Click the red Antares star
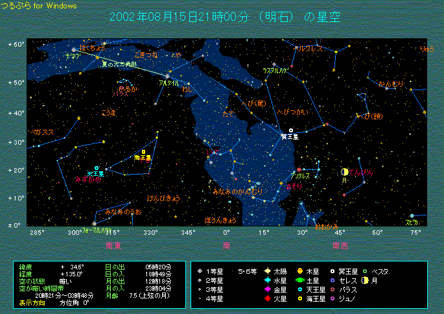 [x=299, y=170]
